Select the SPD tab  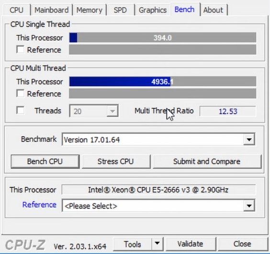pyautogui.click(x=120, y=10)
